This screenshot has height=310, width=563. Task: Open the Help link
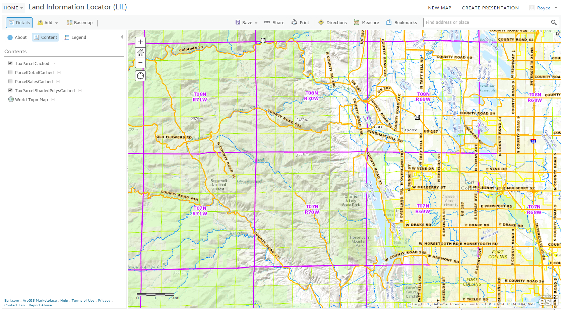pos(64,301)
